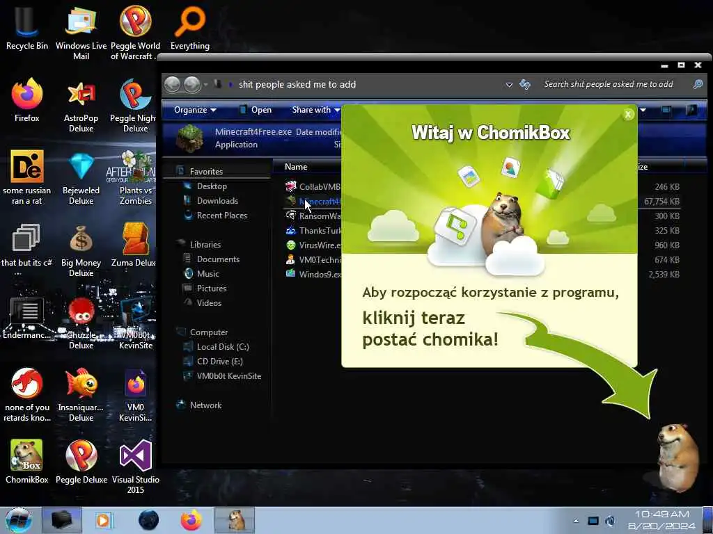Image resolution: width=713 pixels, height=534 pixels.
Task: Select the RansomWa file
Action: pyautogui.click(x=313, y=216)
